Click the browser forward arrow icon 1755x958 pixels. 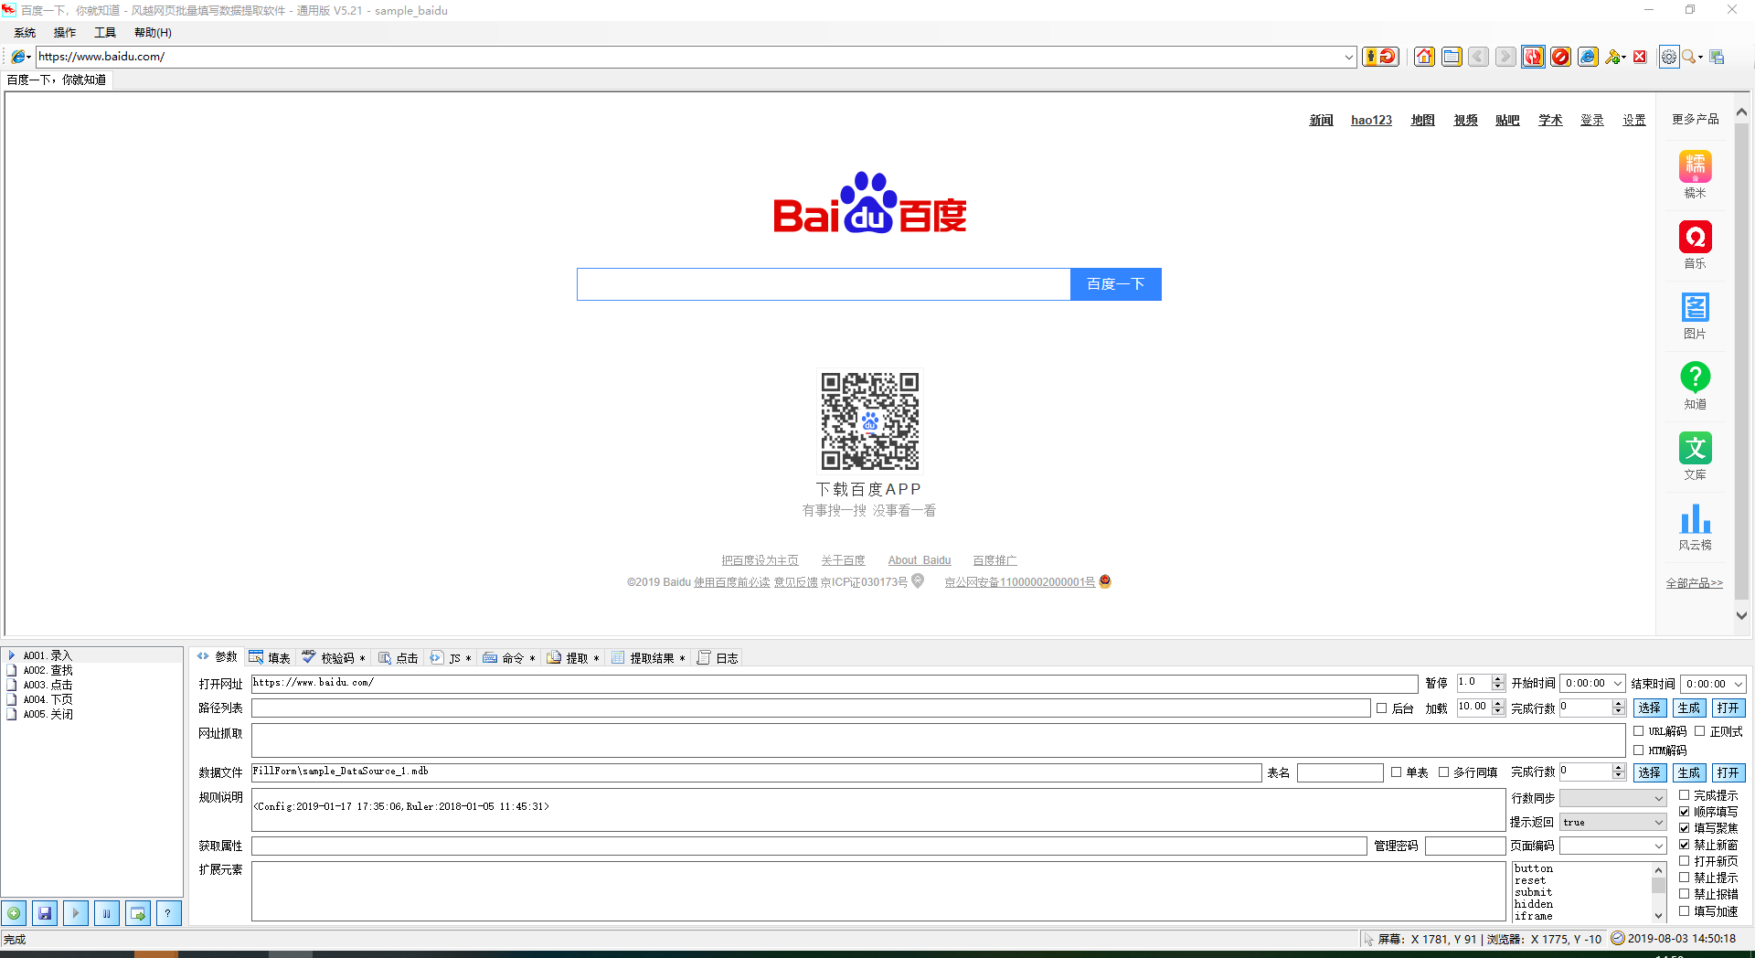point(1505,57)
